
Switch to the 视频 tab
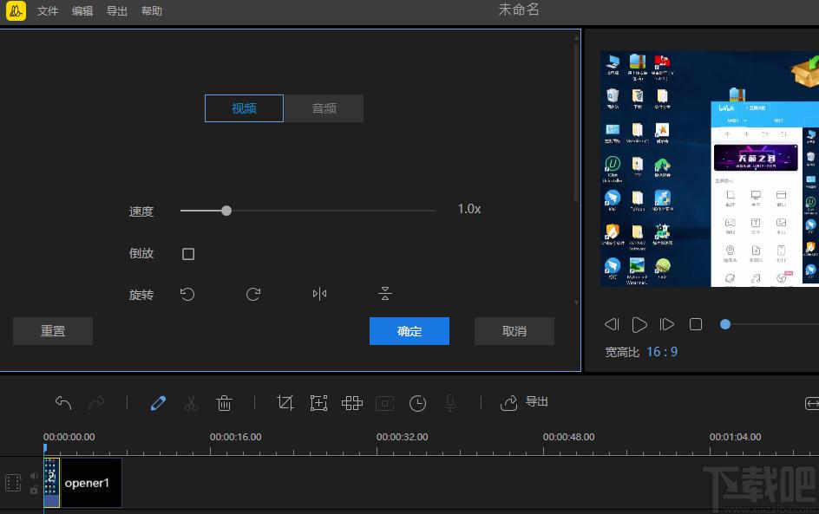244,108
